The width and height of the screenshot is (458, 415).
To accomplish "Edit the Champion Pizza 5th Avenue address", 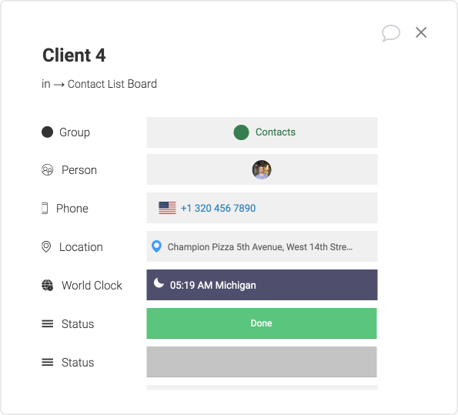I will point(260,247).
